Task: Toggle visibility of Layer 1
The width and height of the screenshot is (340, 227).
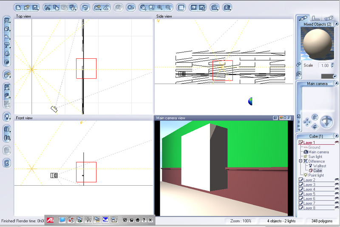Action: point(337,142)
